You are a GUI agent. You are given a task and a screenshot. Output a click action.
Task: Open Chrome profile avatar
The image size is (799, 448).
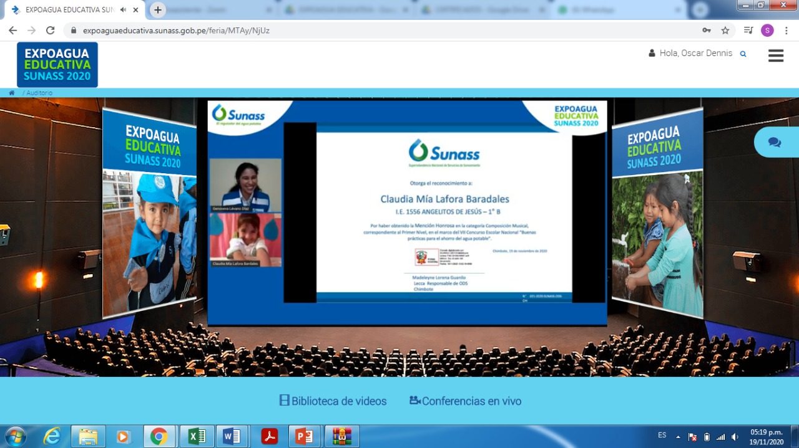(767, 31)
